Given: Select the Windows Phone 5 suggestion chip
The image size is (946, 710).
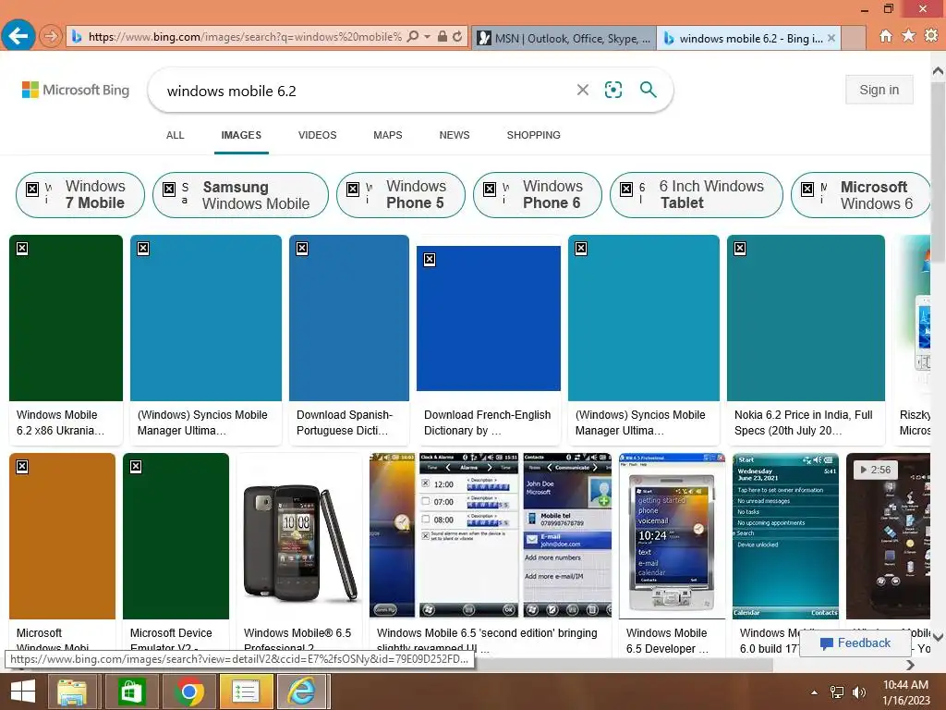Looking at the screenshot, I should click(401, 194).
